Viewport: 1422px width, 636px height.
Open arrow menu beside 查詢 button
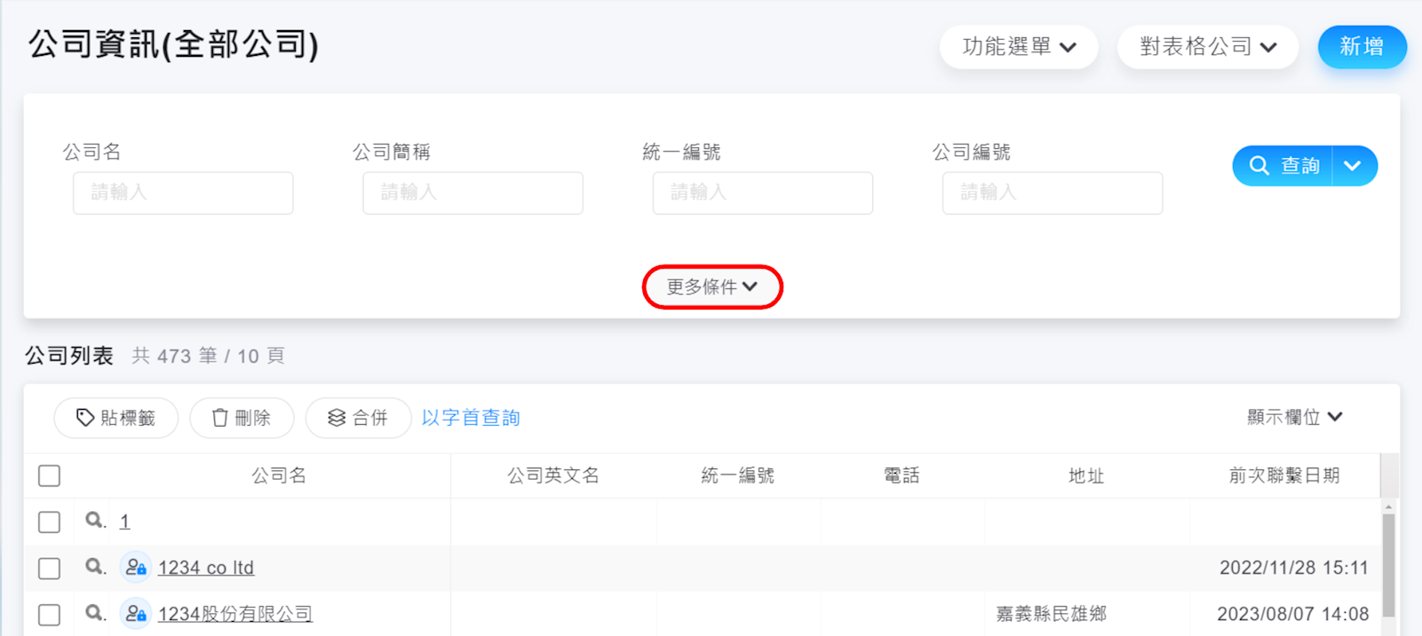(x=1353, y=166)
